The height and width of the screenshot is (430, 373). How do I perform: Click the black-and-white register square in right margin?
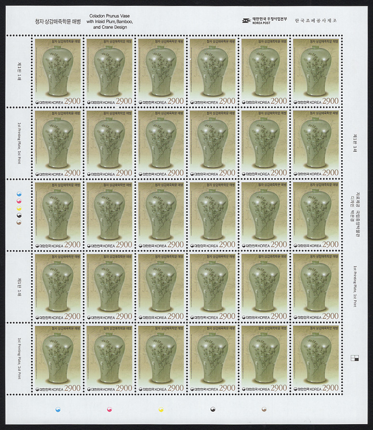click(355, 358)
